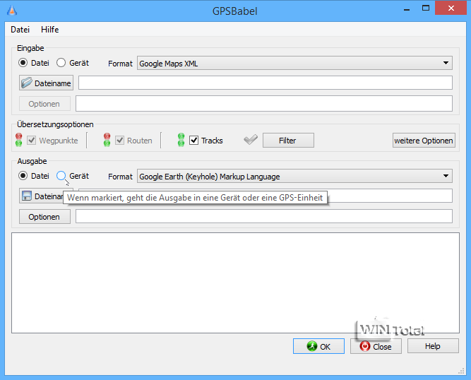Select Gerät radio button under Eingabe
This screenshot has width=471, height=380.
[x=61, y=63]
